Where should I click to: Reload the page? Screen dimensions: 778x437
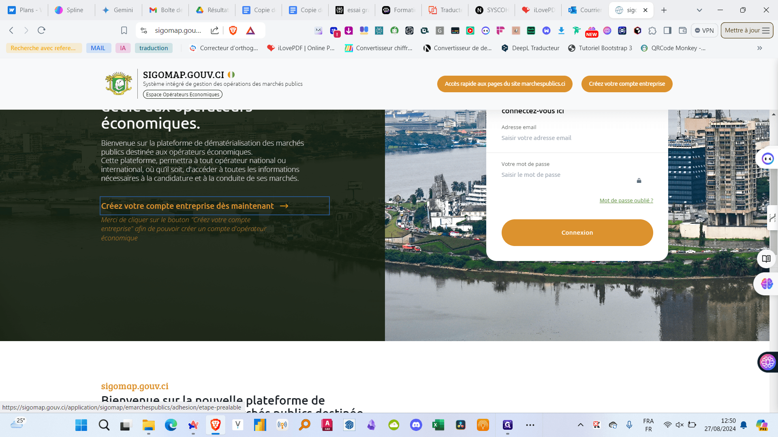coord(41,30)
